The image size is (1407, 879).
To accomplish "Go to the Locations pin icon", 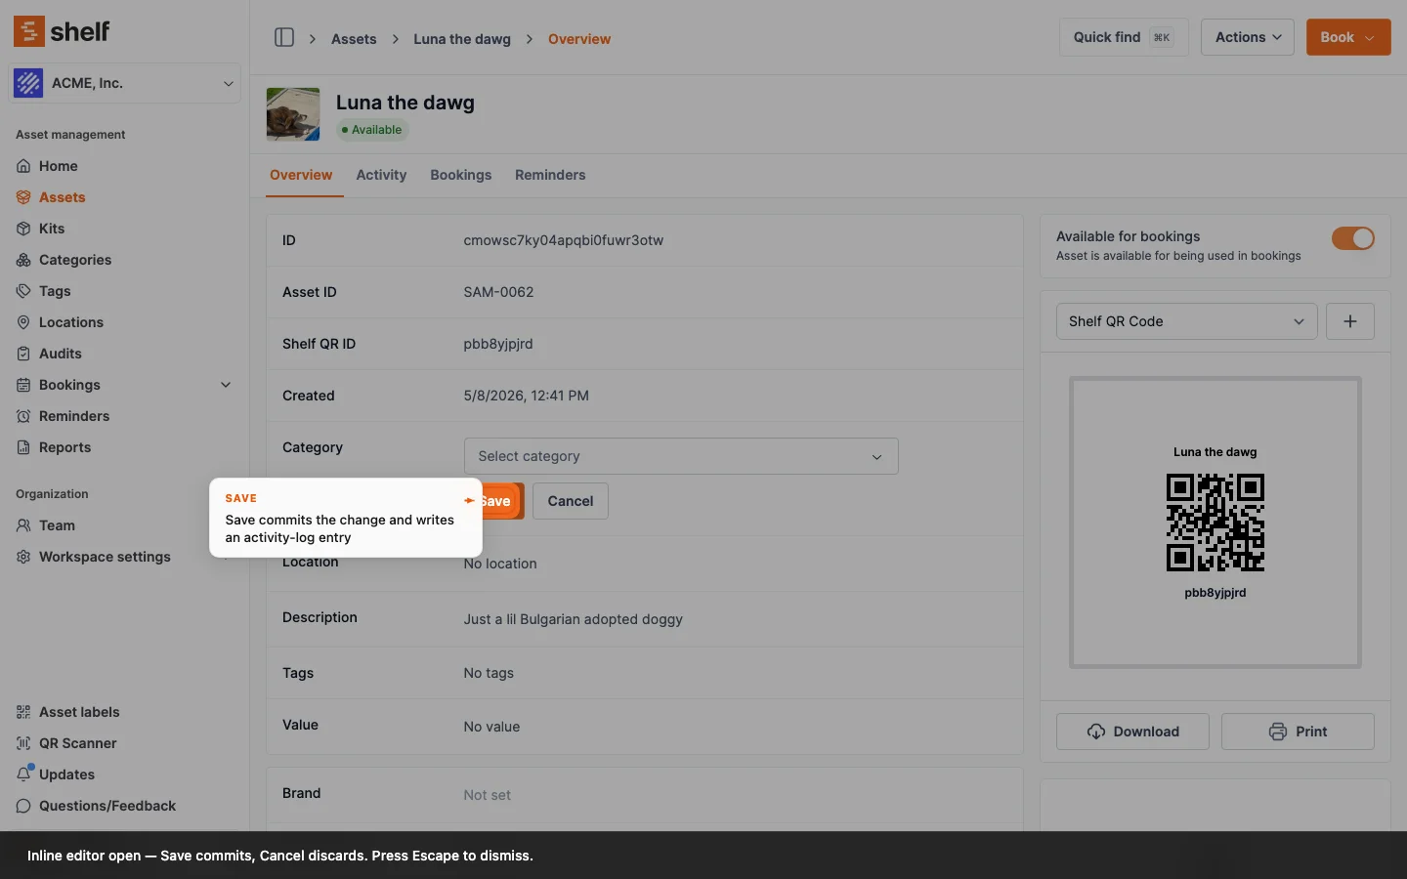I will click(23, 322).
